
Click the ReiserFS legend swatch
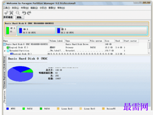[x=103, y=109]
